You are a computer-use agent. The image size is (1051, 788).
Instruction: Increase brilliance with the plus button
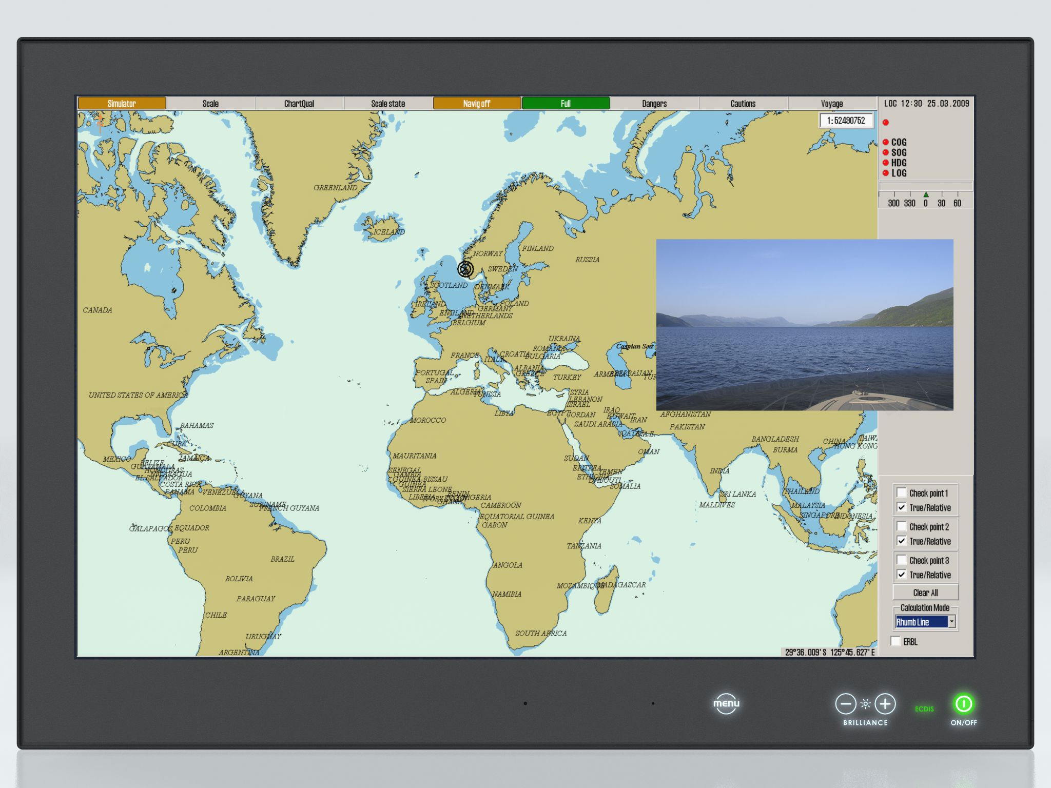click(885, 704)
